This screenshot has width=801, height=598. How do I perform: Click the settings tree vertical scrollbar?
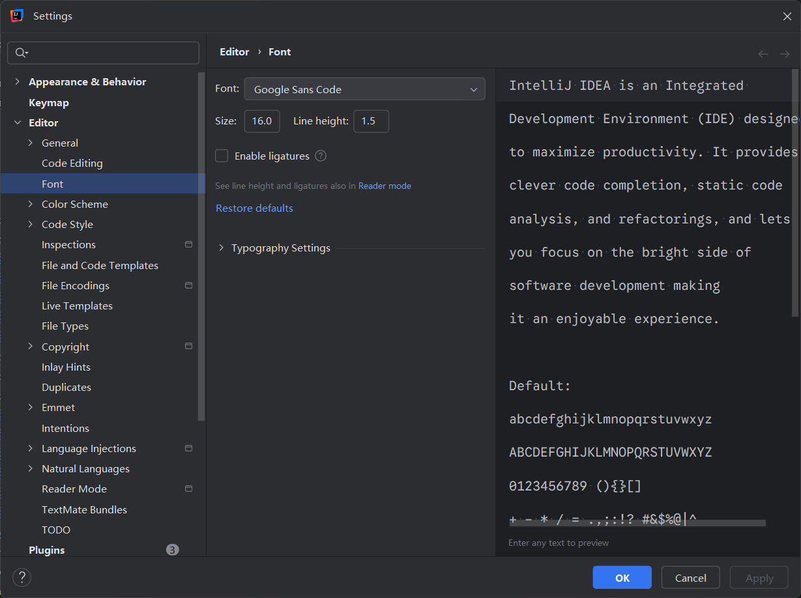pos(202,246)
